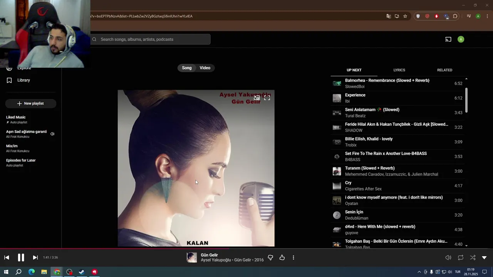Click the Cast to device icon
Viewport: 493px width, 277px height.
pos(448,39)
